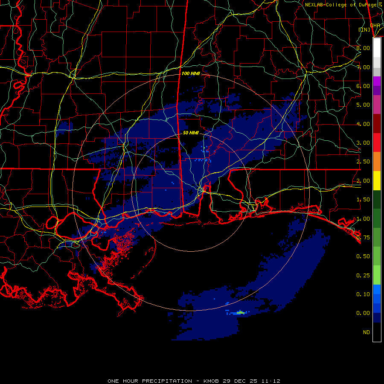The image size is (384, 384).
Task: Click the 2.50 legend value
Action: pyautogui.click(x=363, y=162)
